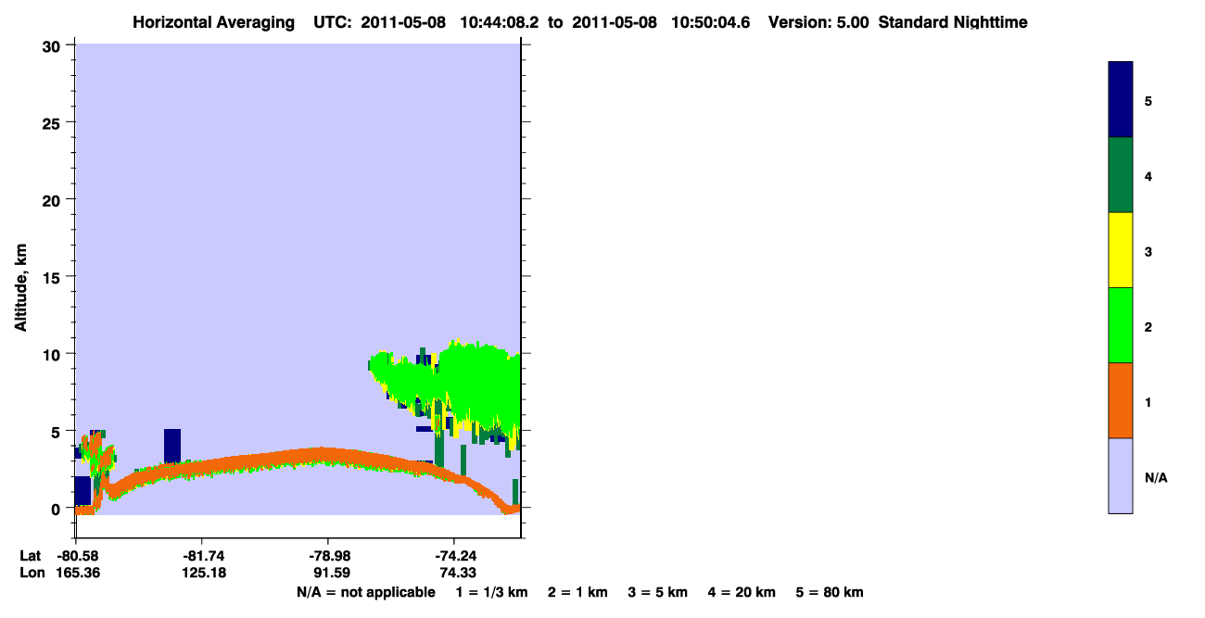
Task: Click the dark blue colorbar segment labeled 5
Action: tap(1121, 99)
